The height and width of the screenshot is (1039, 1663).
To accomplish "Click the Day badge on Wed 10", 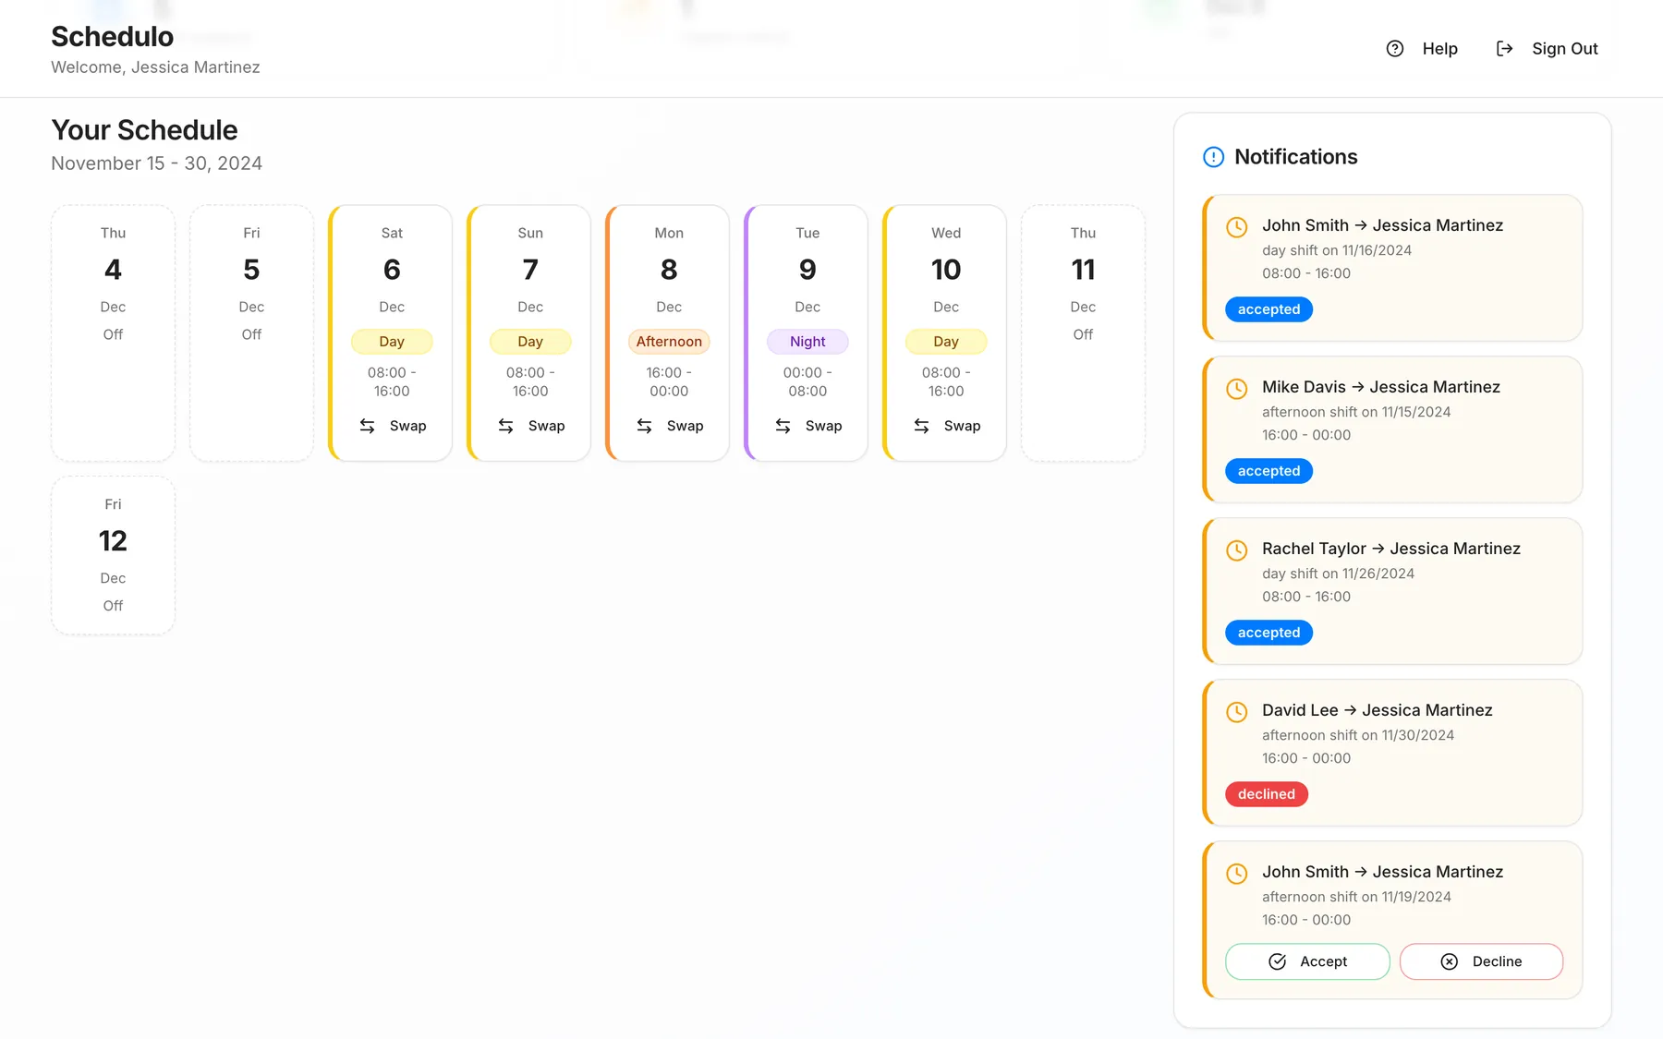I will point(946,342).
